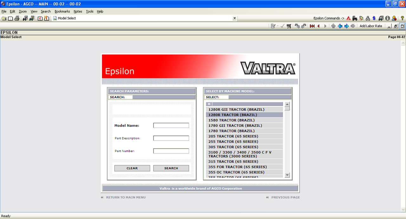
Task: Click the blue dollar sign icon
Action: pos(374,18)
